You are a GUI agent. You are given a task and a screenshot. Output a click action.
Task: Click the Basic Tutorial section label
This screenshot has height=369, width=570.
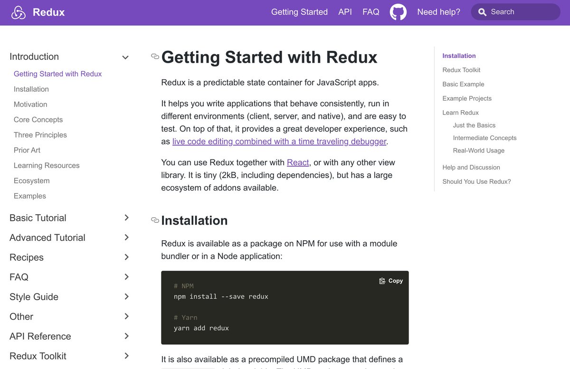[x=38, y=218]
